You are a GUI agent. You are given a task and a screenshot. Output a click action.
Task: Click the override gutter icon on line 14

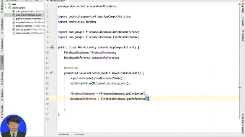[x=51, y=73]
